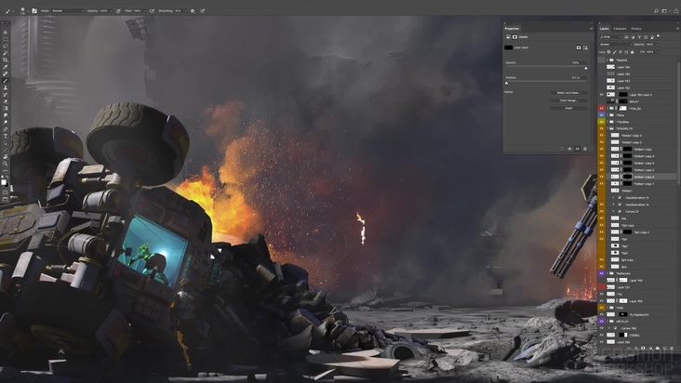This screenshot has height=383, width=681.
Task: Click the Density slider handle
Action: pyautogui.click(x=586, y=69)
